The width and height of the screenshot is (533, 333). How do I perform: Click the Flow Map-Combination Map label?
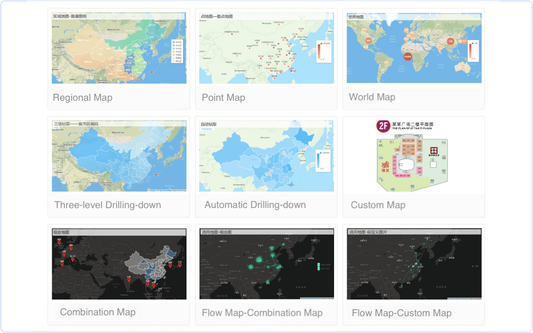262,313
